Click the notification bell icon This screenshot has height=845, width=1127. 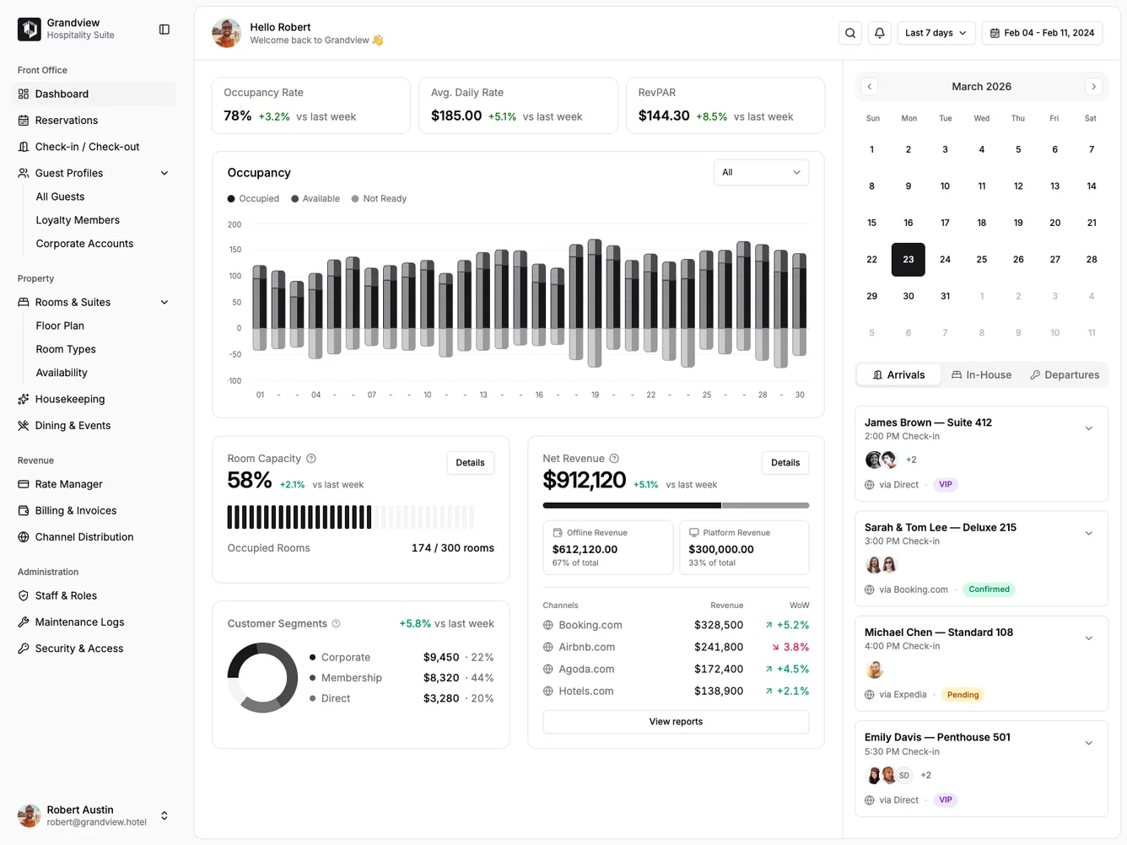[x=879, y=32]
